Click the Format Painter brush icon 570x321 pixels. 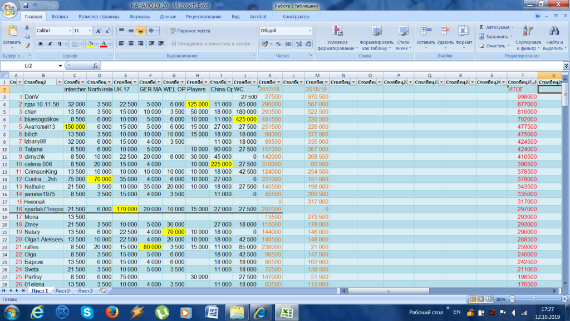tap(27, 46)
